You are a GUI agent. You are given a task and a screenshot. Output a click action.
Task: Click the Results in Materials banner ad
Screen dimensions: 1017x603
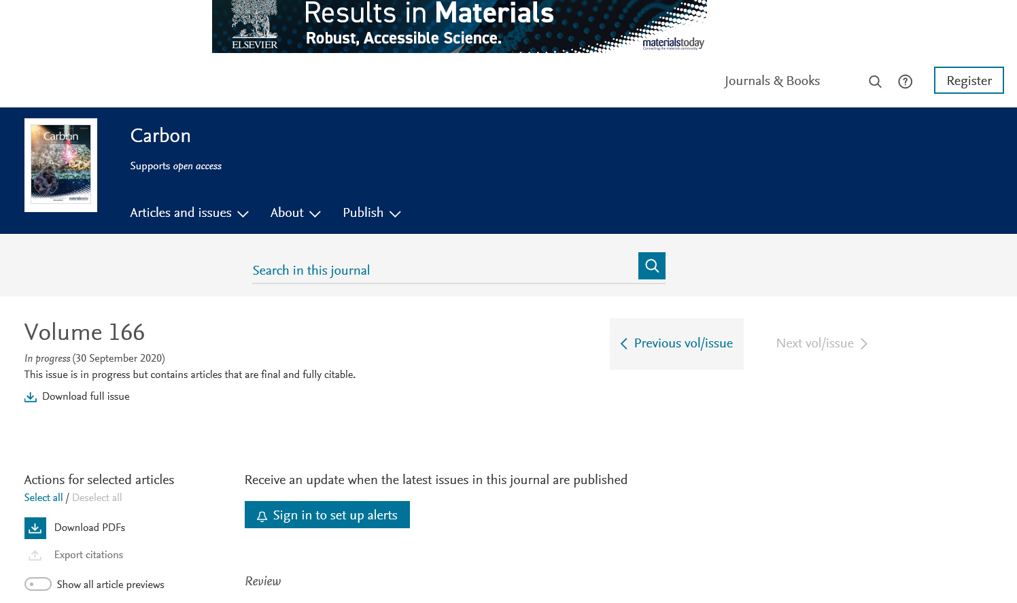pyautogui.click(x=460, y=26)
